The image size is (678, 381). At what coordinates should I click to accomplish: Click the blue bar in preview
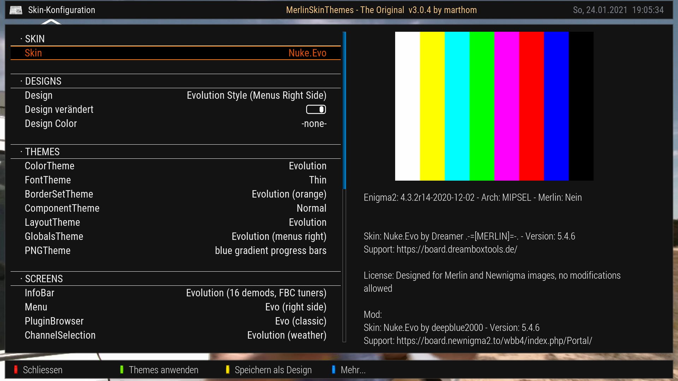pyautogui.click(x=557, y=106)
